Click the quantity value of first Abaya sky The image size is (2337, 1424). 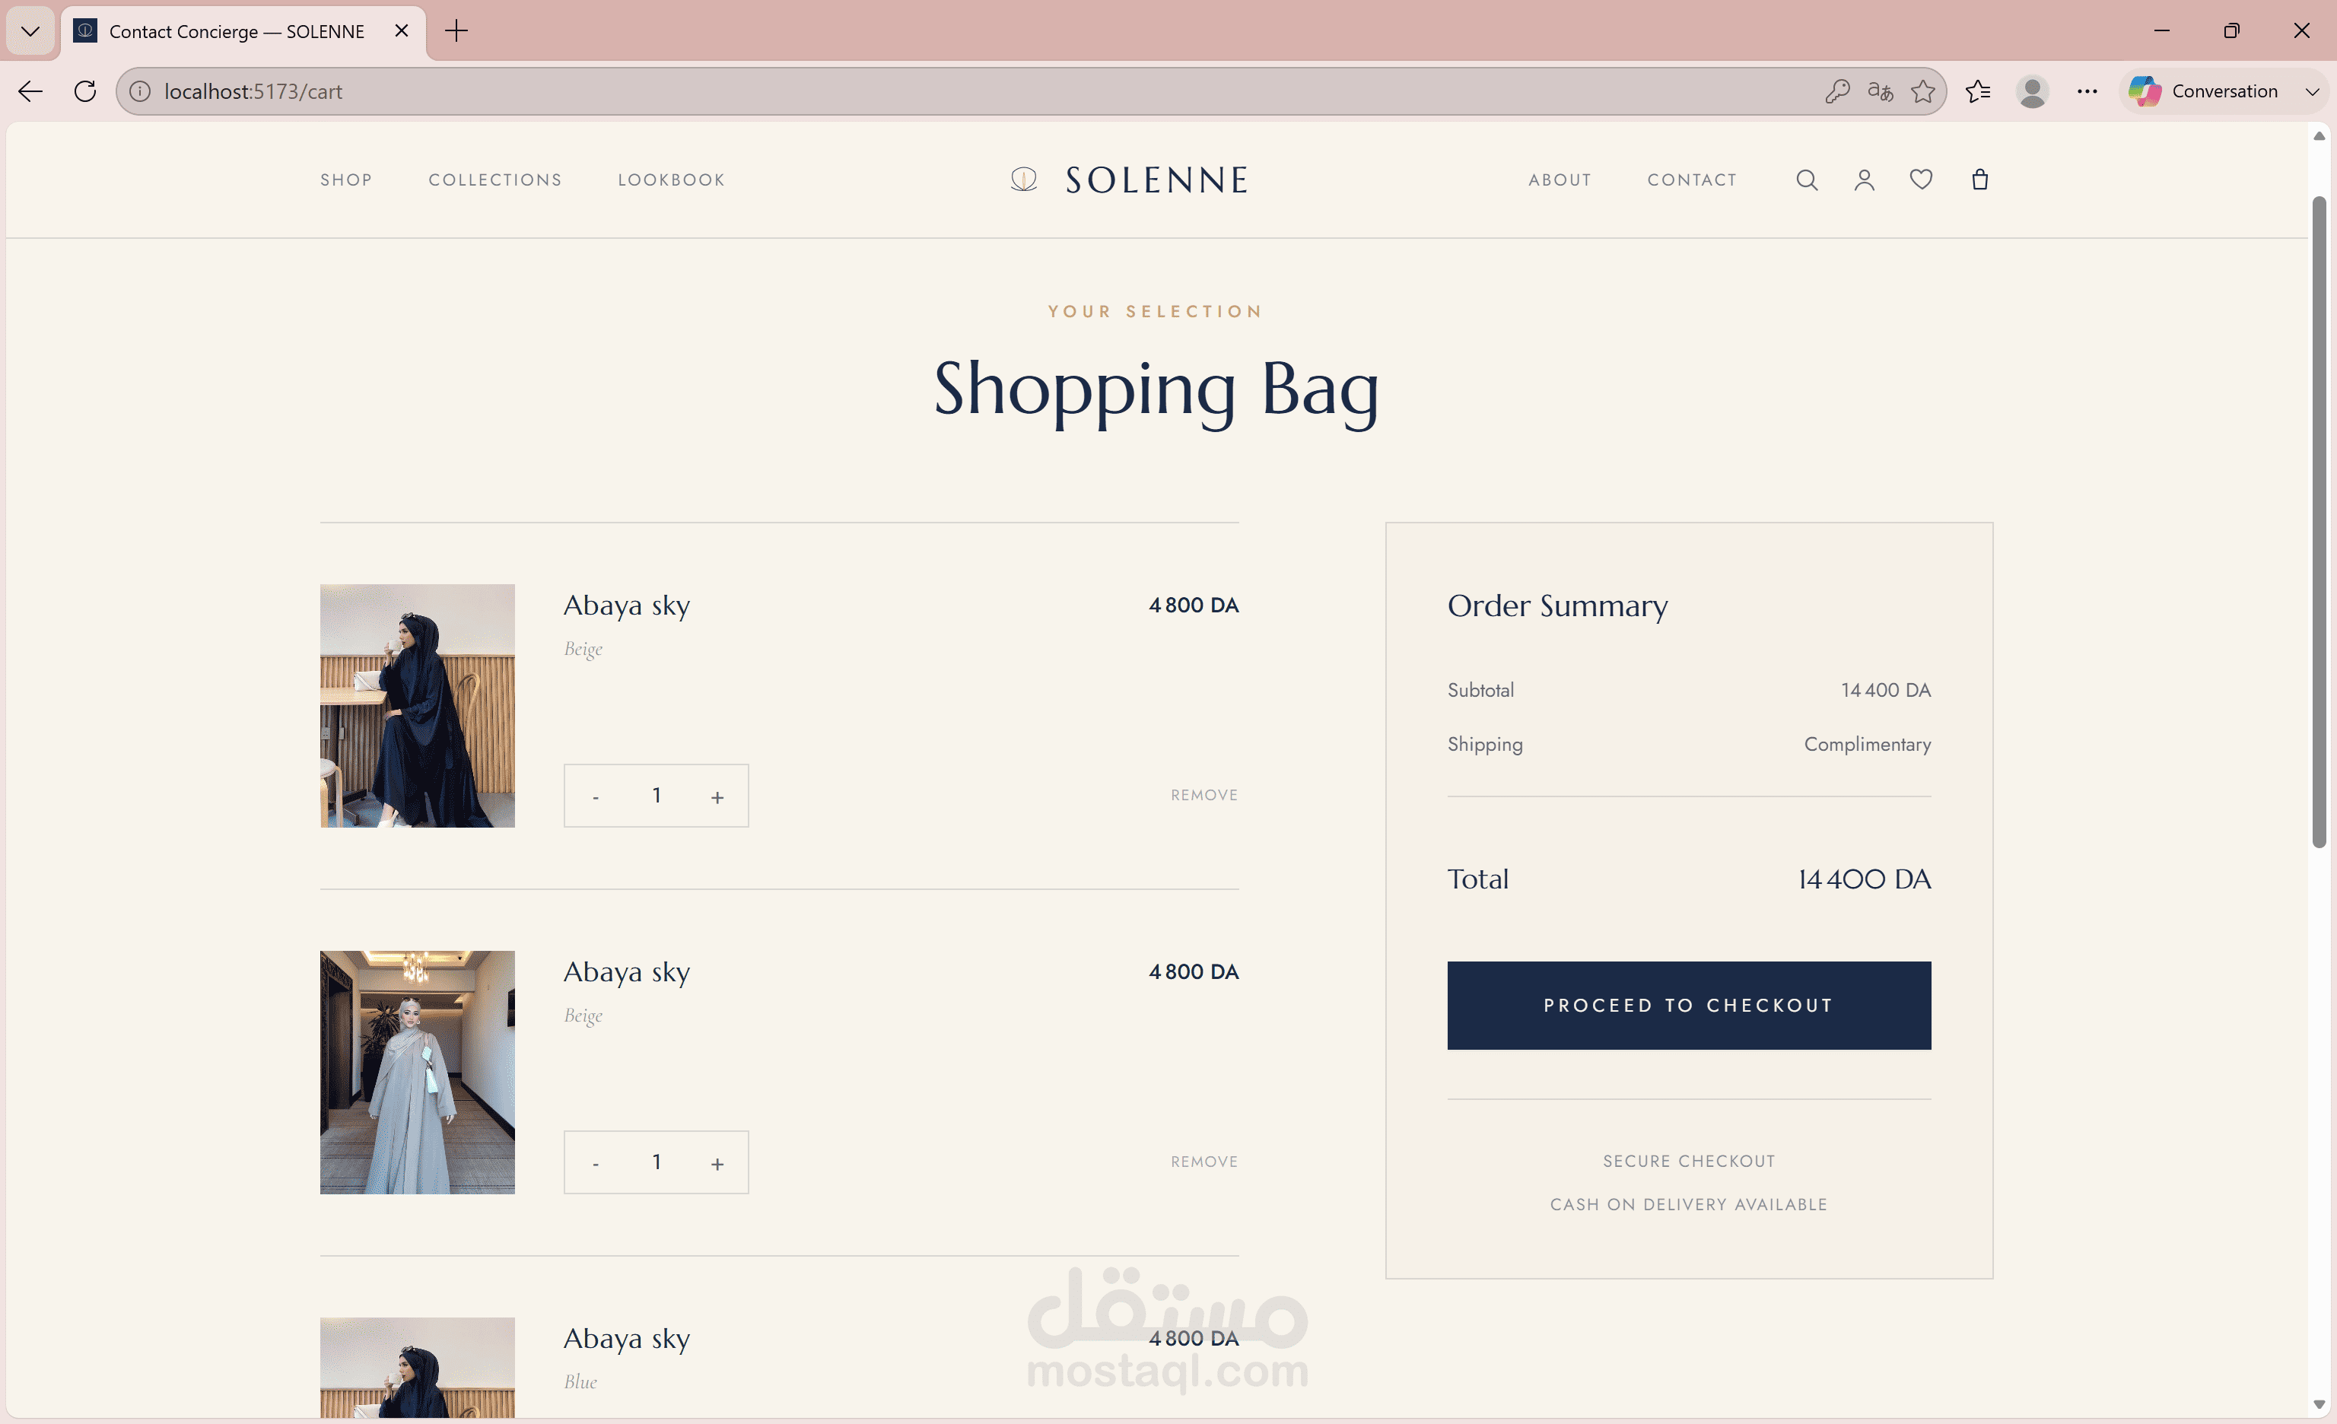657,796
